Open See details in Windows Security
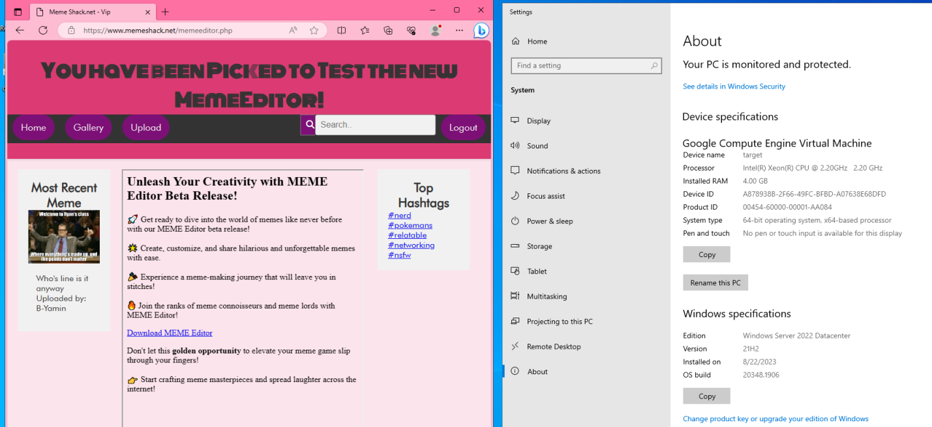 pos(734,86)
